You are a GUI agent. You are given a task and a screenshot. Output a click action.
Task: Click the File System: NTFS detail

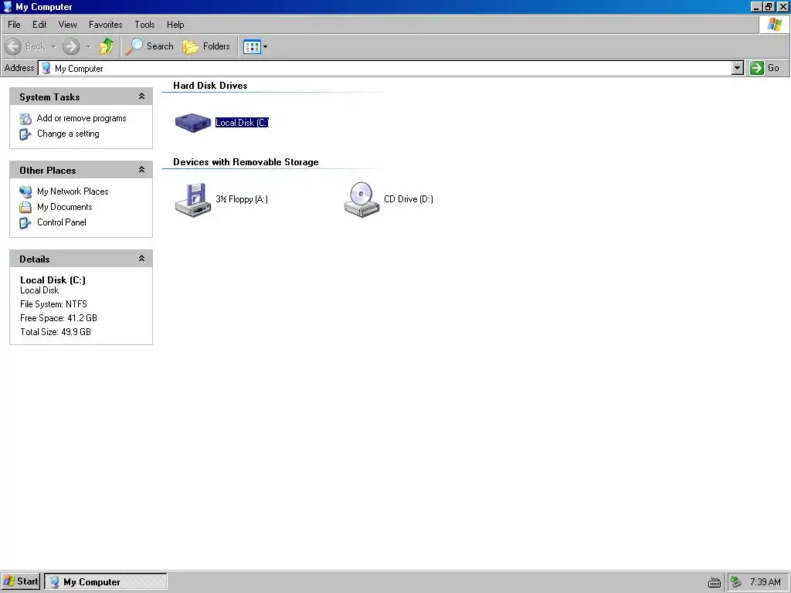click(x=53, y=304)
